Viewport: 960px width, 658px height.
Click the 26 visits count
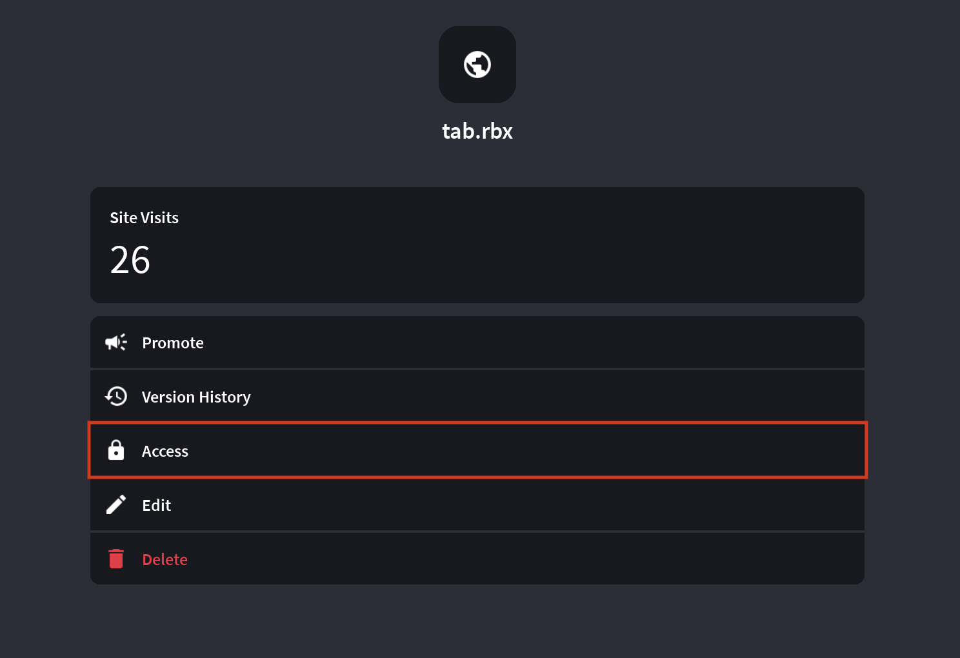[130, 260]
